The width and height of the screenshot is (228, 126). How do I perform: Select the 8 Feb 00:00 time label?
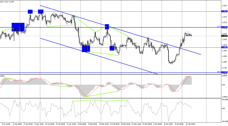click(x=93, y=124)
